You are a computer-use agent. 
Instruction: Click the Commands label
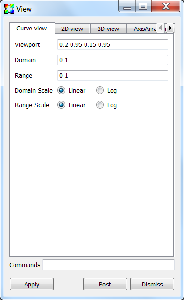click(x=25, y=265)
